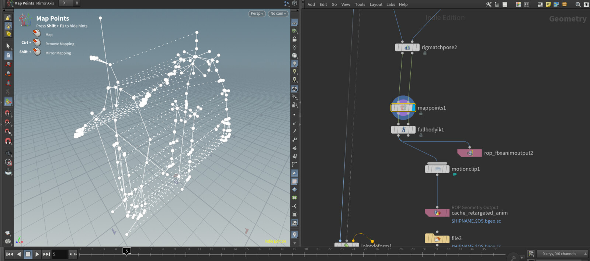Open the Mirror Axis X dropdown

69,3
